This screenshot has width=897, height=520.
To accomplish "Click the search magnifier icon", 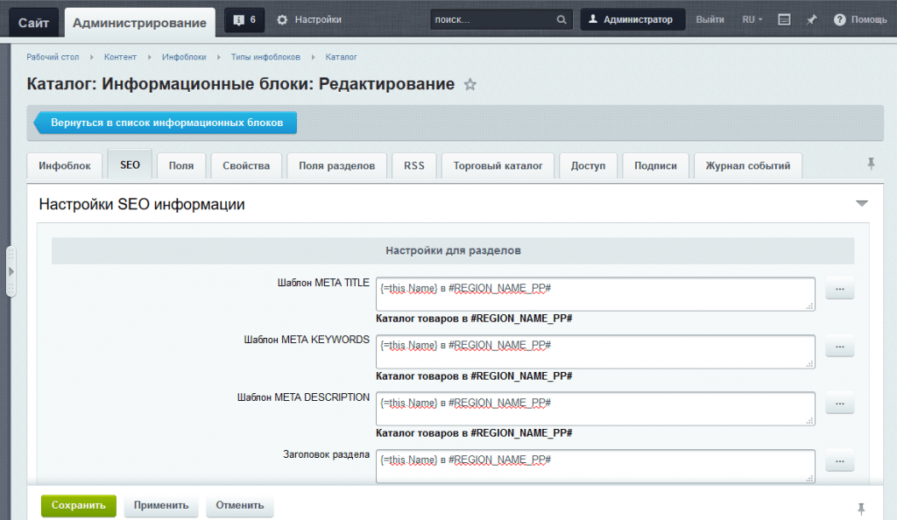I will pos(562,19).
